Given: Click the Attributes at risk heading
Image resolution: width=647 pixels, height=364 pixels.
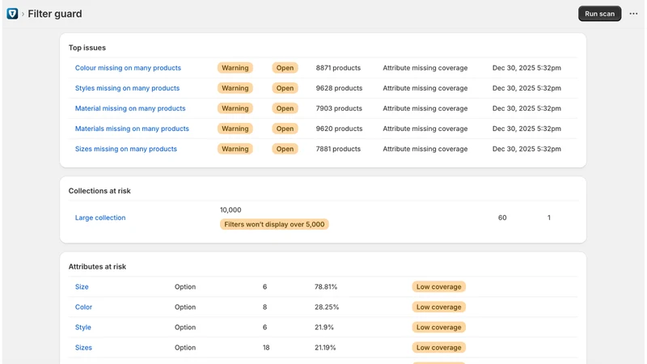Looking at the screenshot, I should tap(97, 267).
